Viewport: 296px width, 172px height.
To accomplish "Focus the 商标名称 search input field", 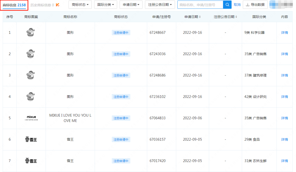I will [200, 5].
